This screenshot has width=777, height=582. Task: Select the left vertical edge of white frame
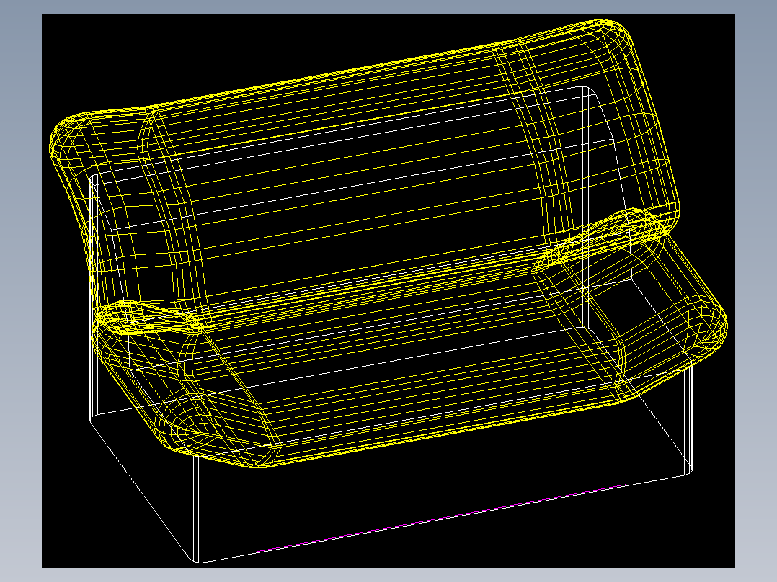coord(92,297)
